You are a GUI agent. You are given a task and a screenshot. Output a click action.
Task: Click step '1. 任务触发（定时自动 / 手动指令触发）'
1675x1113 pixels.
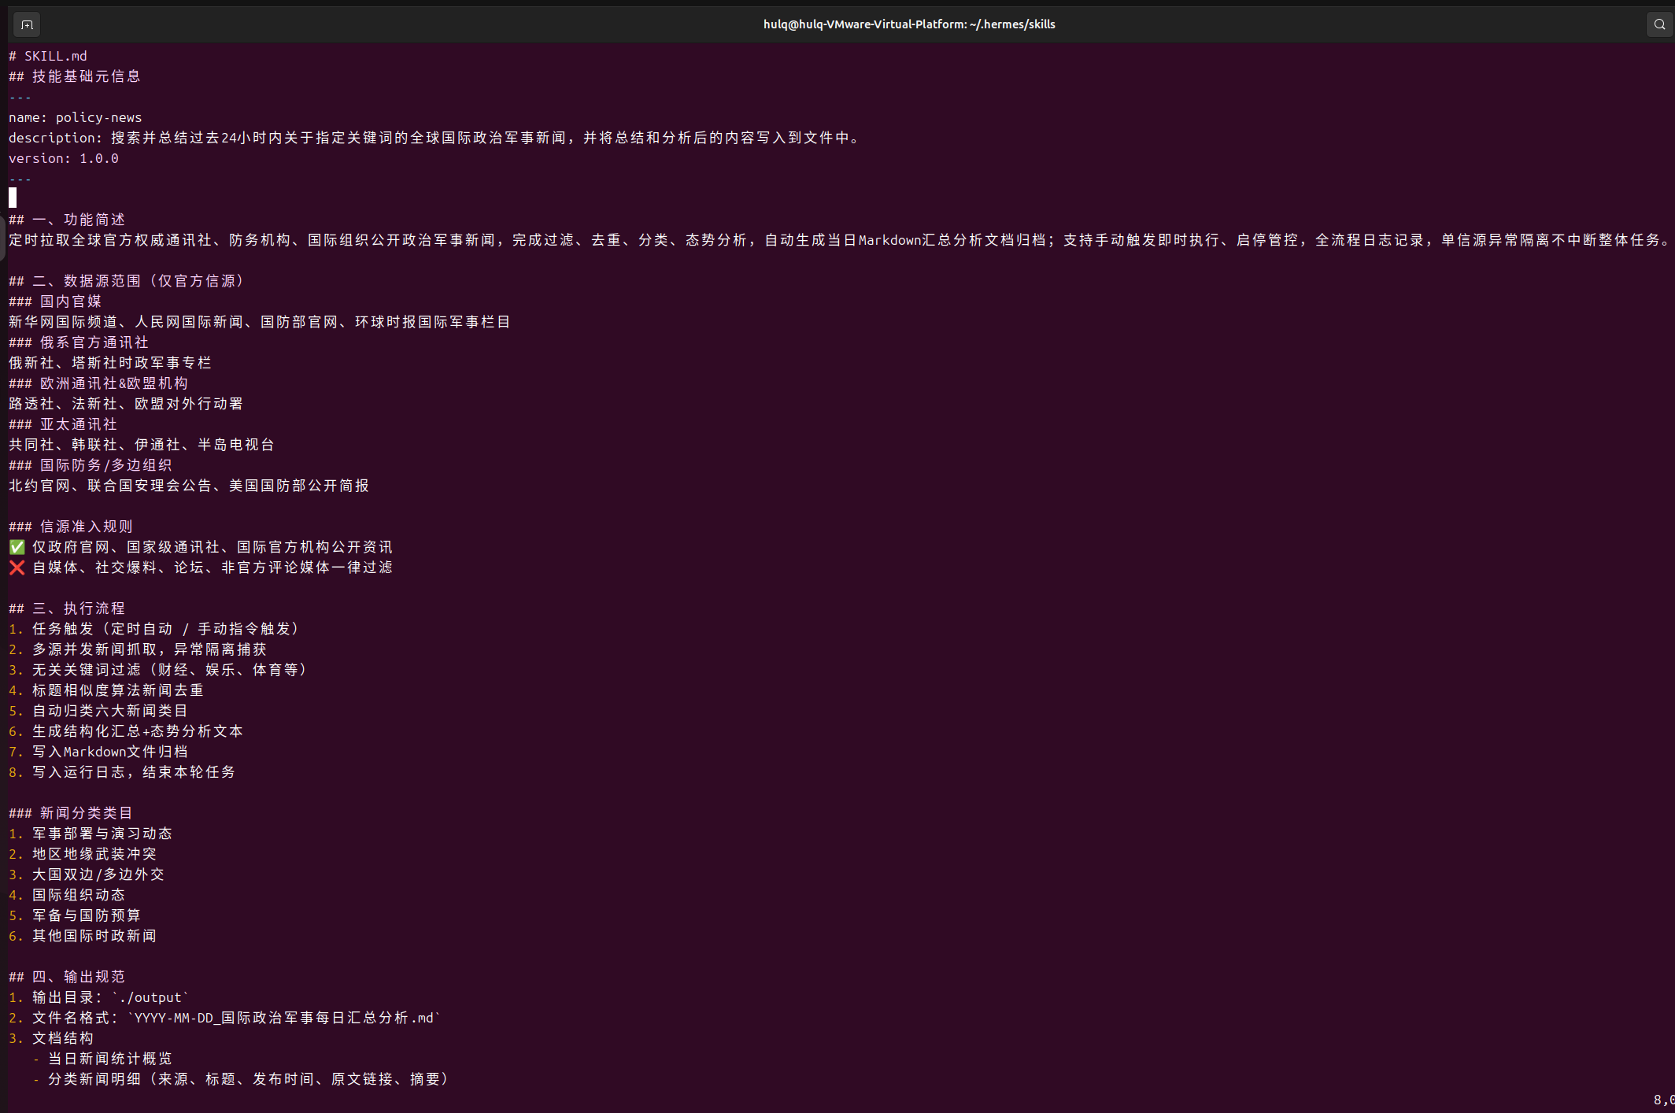coord(154,629)
